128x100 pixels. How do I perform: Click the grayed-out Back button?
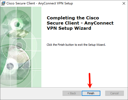click(x=72, y=93)
